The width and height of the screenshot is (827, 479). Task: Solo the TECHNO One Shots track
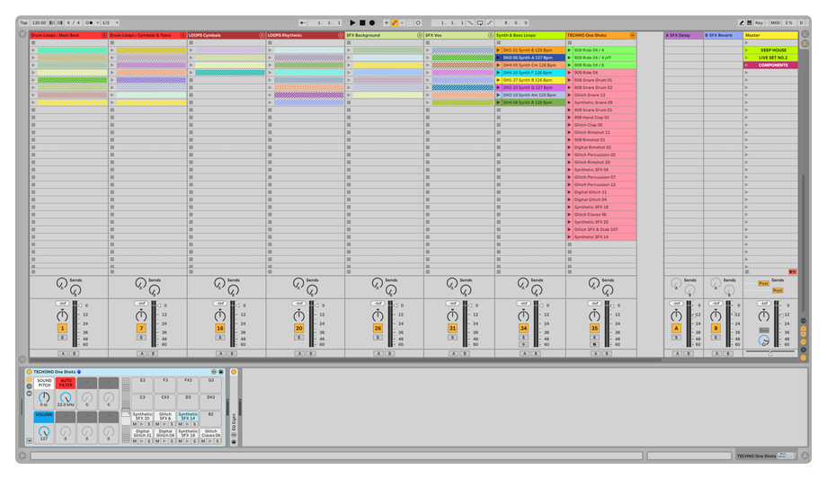tap(594, 337)
